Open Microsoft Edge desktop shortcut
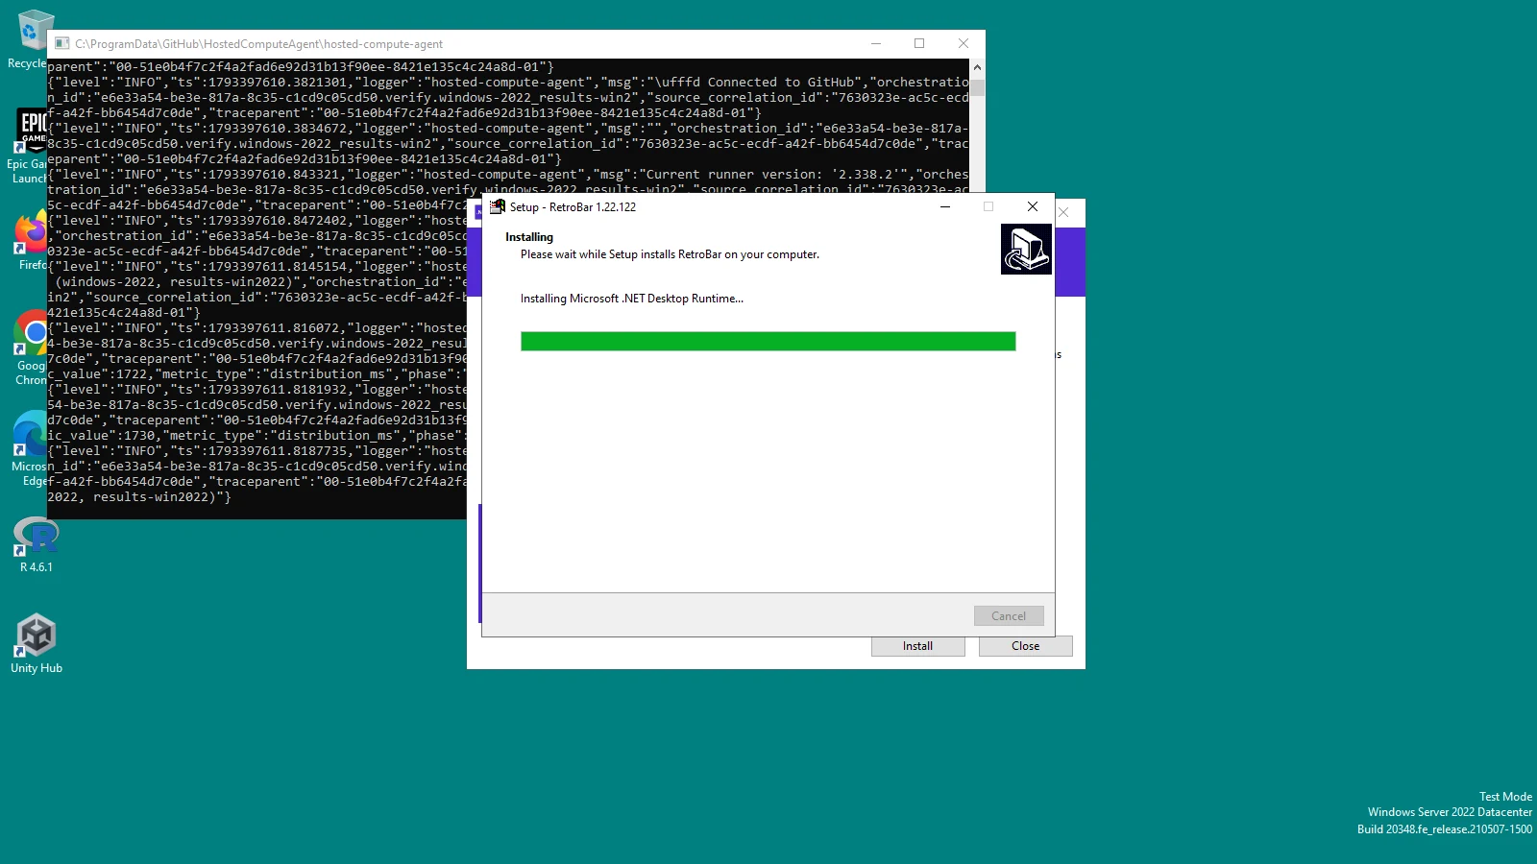This screenshot has width=1537, height=864. tap(29, 448)
